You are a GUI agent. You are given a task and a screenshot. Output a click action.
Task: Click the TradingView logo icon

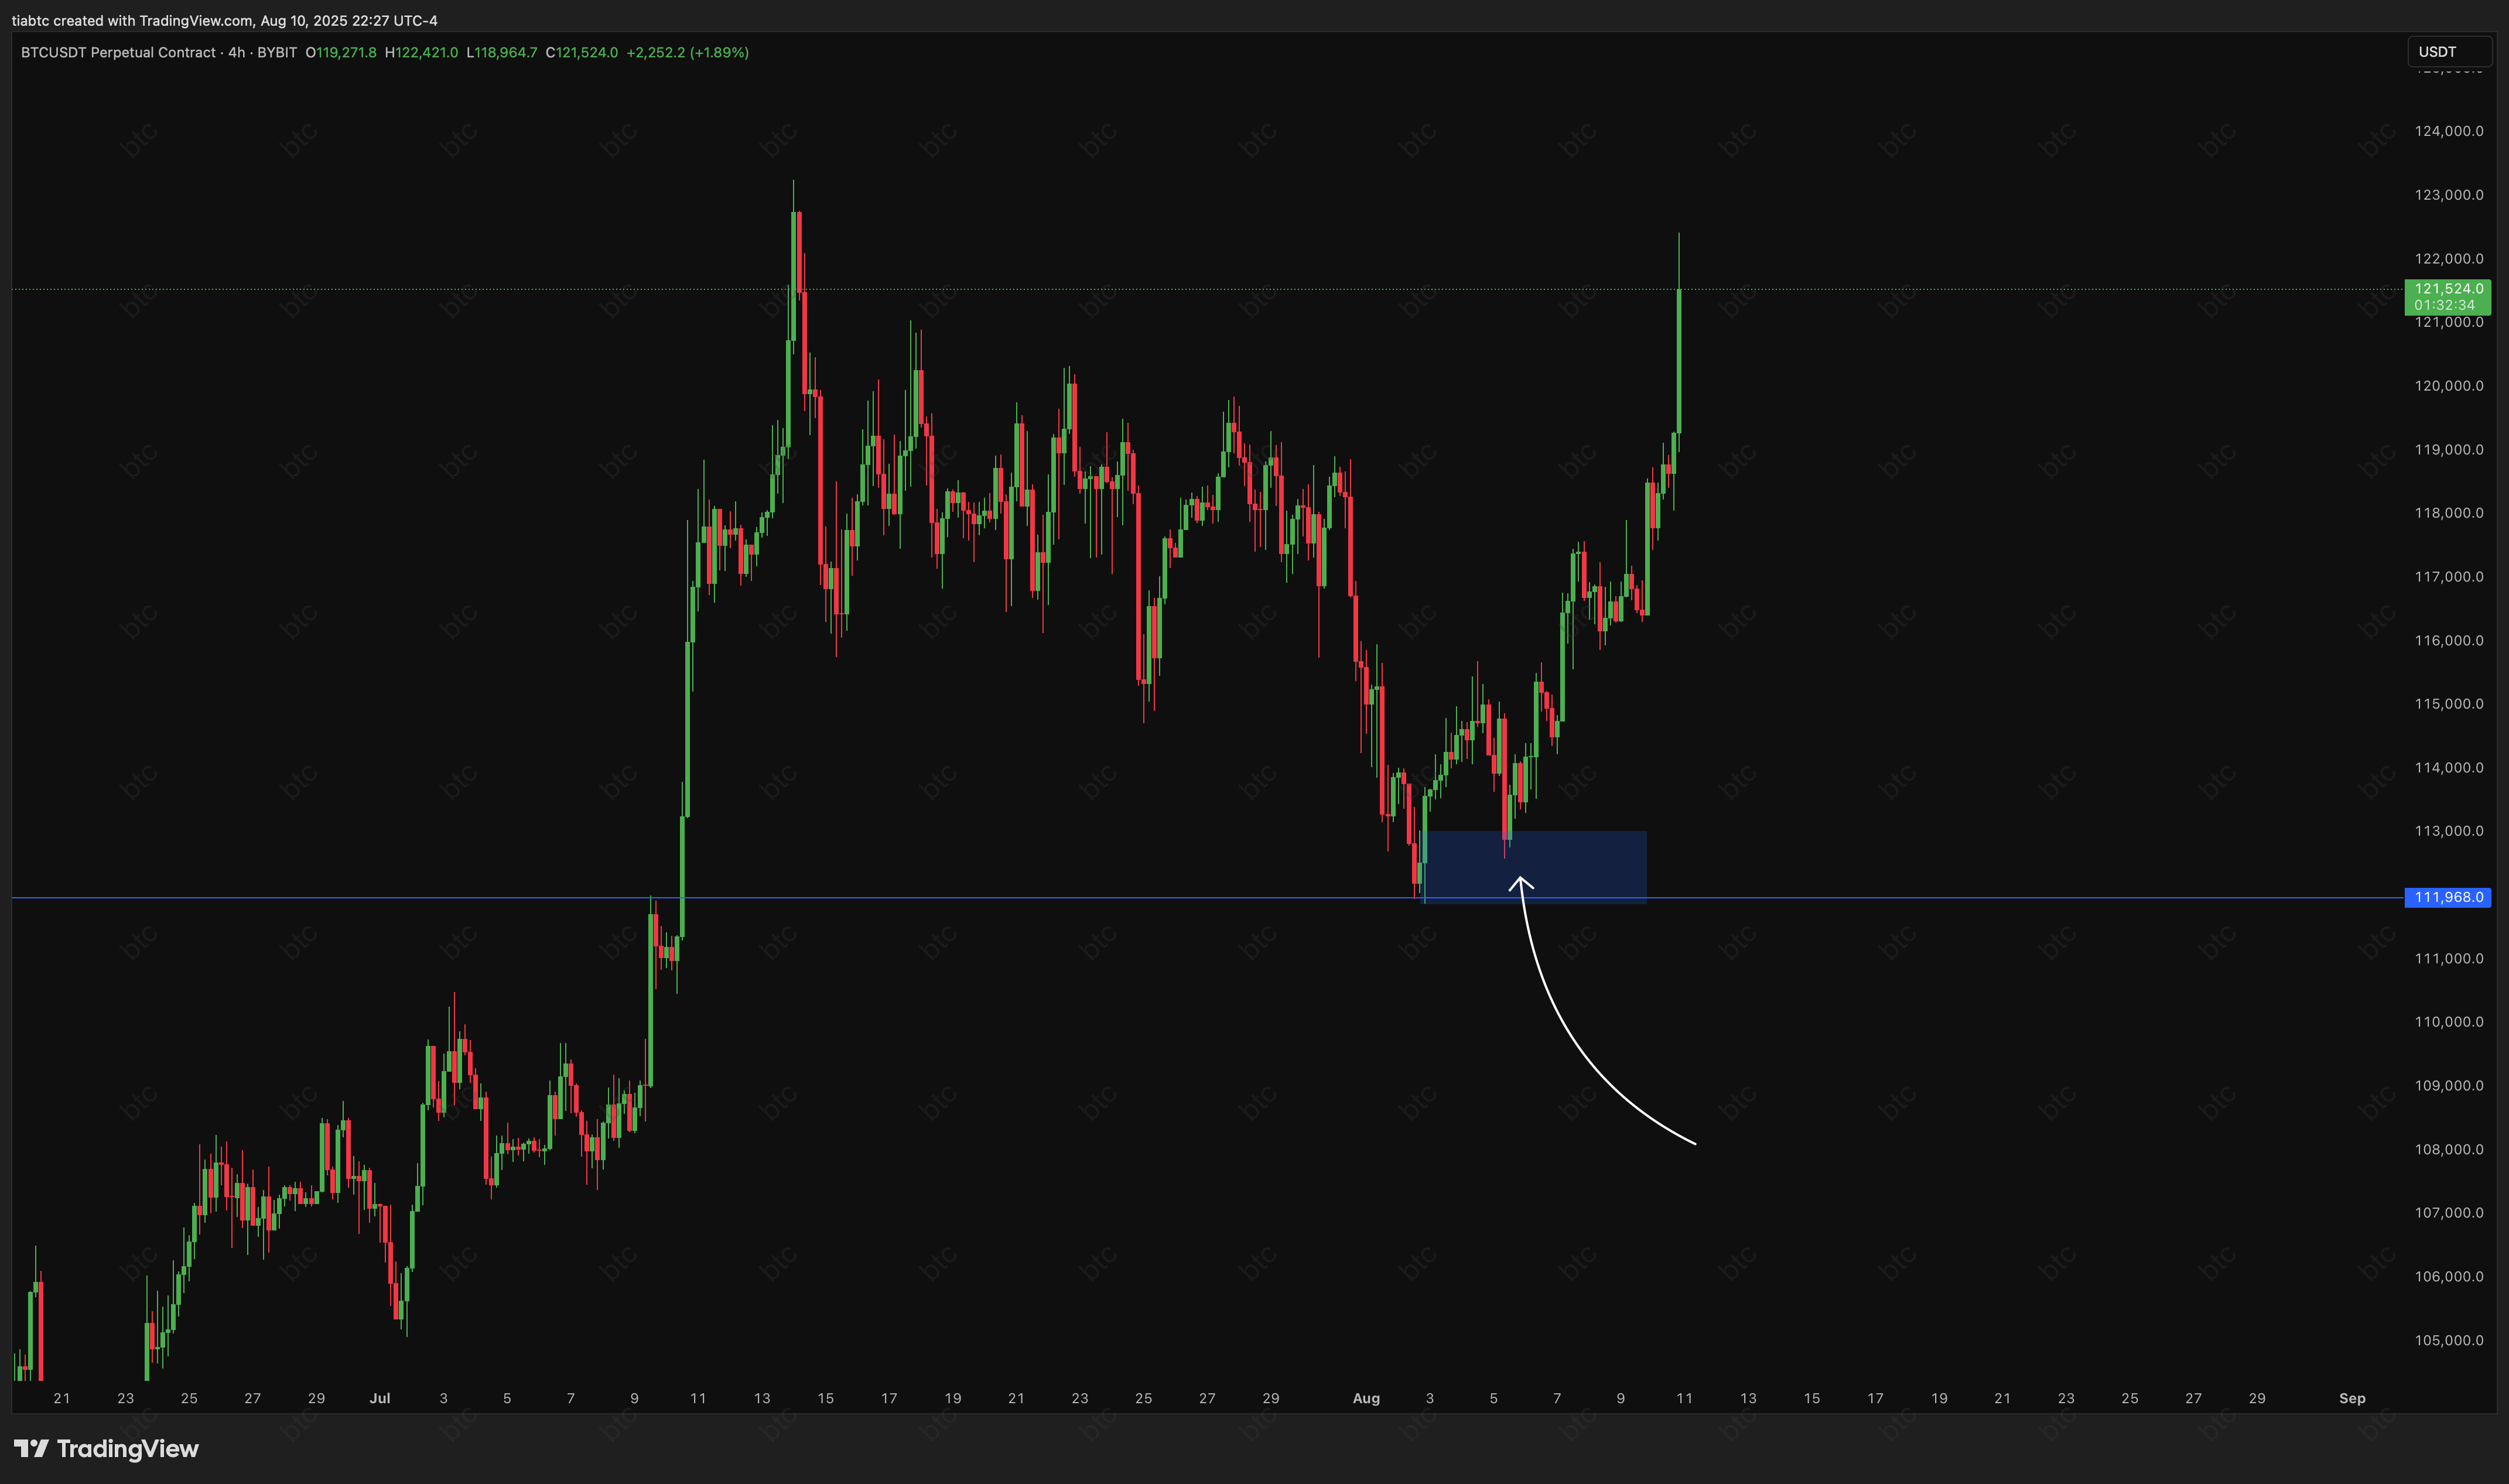30,1448
